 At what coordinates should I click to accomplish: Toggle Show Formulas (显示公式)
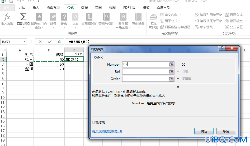point(234,15)
